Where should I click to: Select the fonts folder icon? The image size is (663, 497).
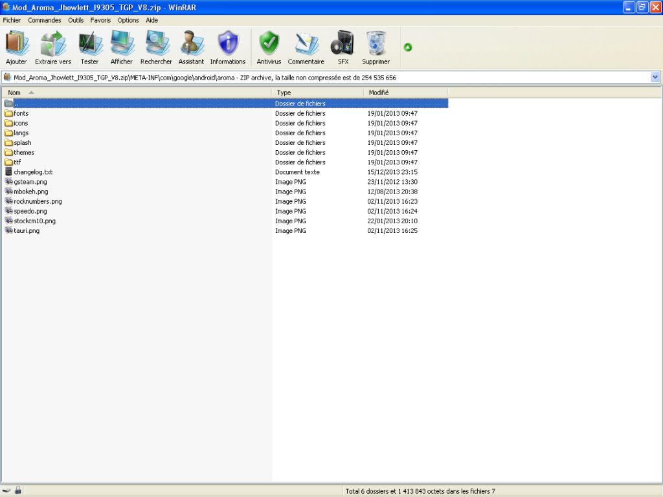click(8, 113)
